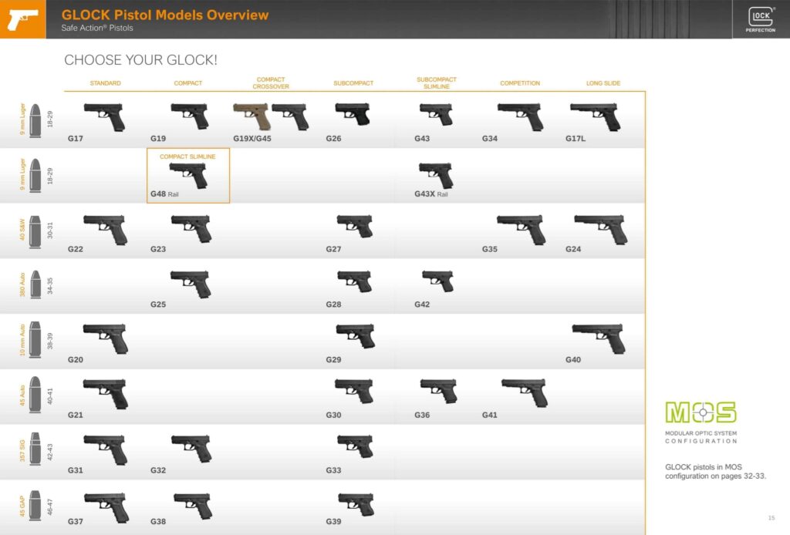Click the 40-41 page reference text

point(50,396)
